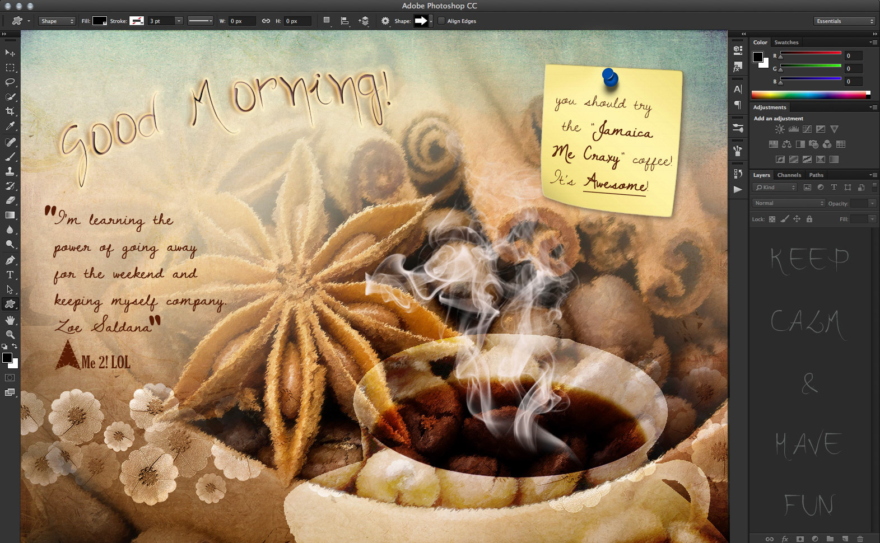Open the custom Shape picker dropdown
This screenshot has width=880, height=543.
[x=430, y=21]
